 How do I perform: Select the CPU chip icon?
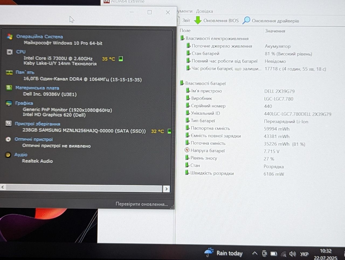[x=10, y=52]
